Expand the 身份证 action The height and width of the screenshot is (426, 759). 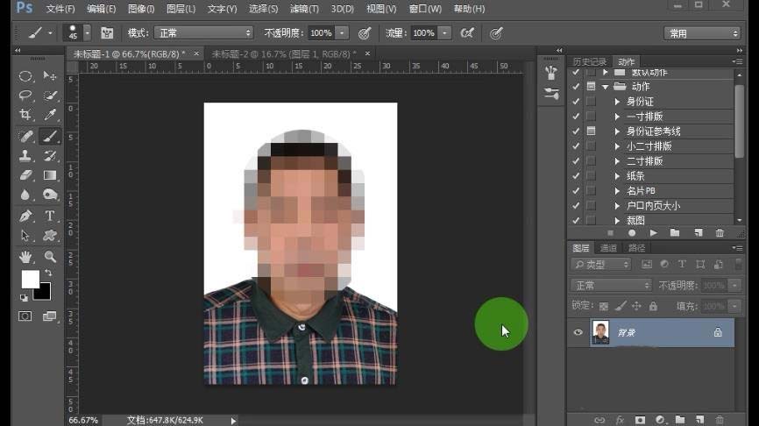[x=617, y=102]
